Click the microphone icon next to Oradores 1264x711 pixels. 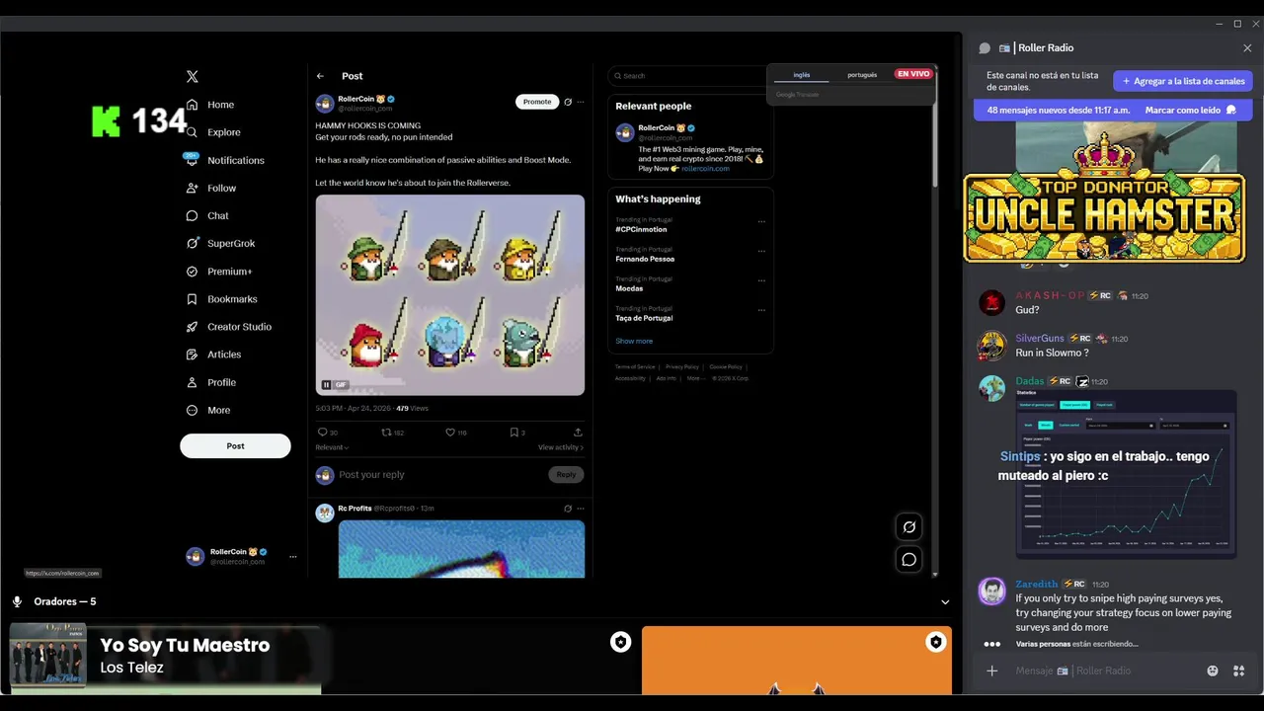(18, 601)
